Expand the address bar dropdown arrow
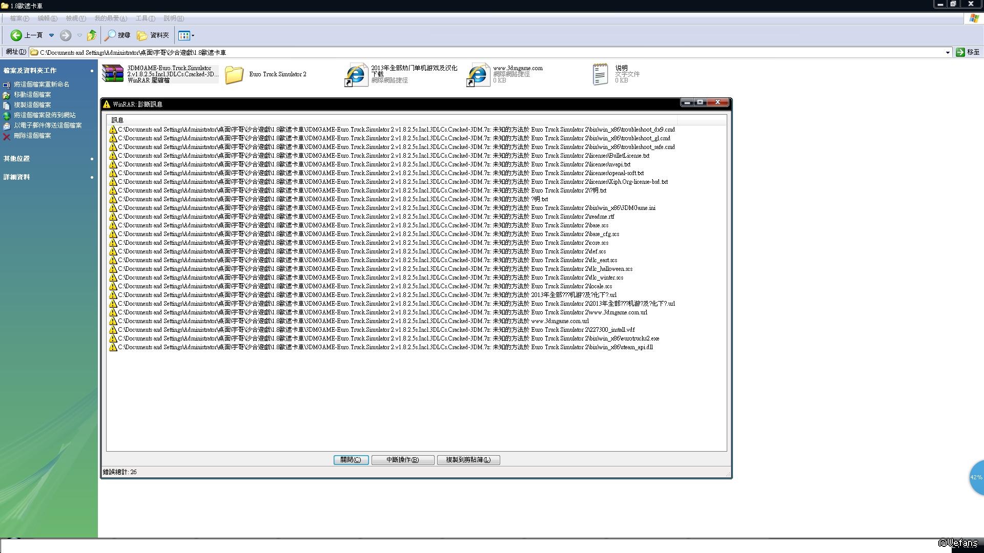The height and width of the screenshot is (553, 984). tap(948, 52)
